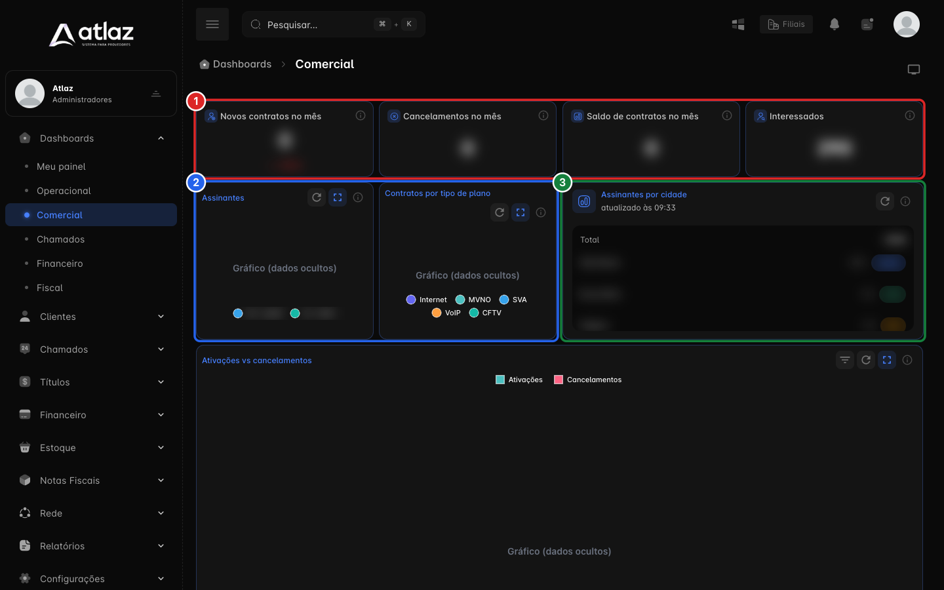The width and height of the screenshot is (944, 590).
Task: Toggle SVA series in the legend
Action: pyautogui.click(x=513, y=300)
